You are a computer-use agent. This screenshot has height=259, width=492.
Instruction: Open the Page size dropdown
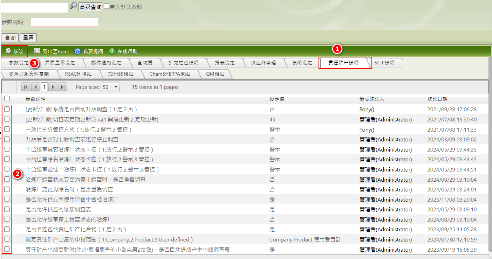(x=110, y=87)
